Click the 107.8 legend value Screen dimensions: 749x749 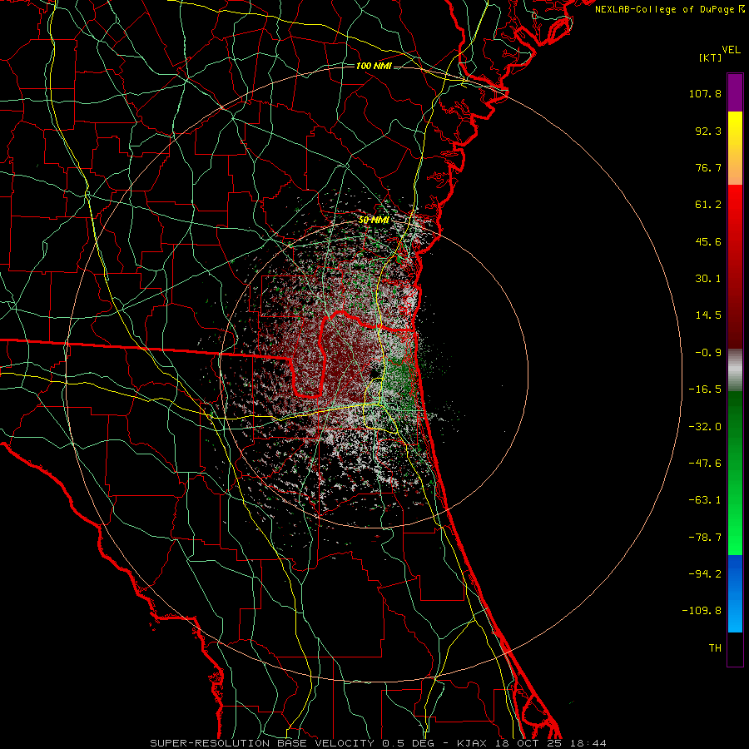705,93
